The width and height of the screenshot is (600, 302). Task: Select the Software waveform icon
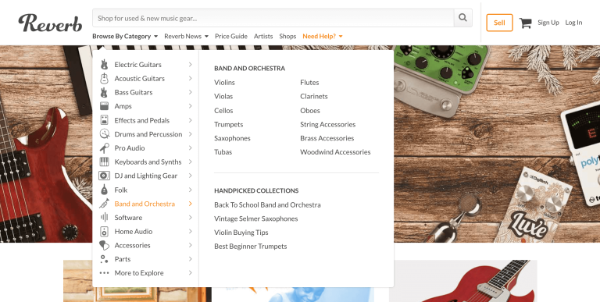click(x=104, y=218)
